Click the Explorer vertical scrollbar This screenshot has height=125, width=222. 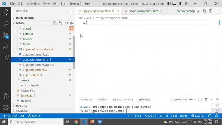click(74, 53)
